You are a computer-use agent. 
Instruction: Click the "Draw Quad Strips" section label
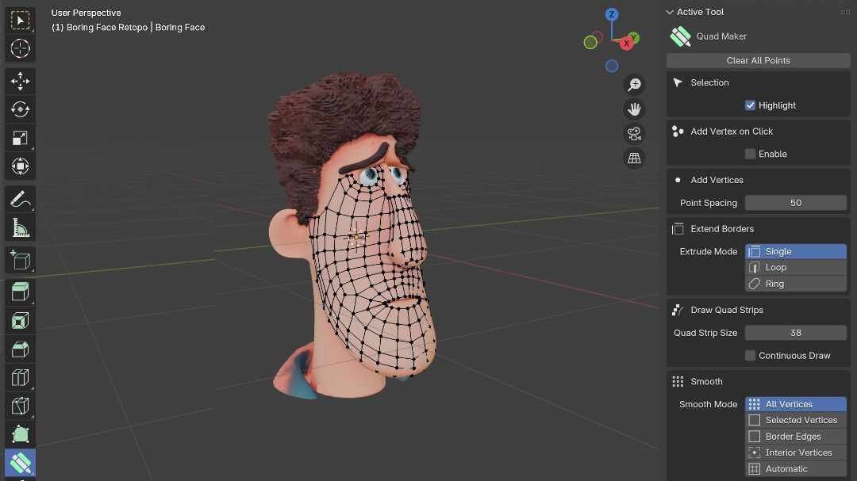coord(727,310)
